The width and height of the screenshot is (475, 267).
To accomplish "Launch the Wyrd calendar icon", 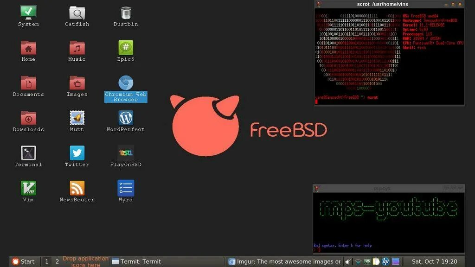I will click(x=126, y=191).
